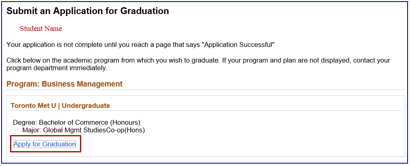Click the word "Submit" in the page title
Image resolution: width=410 pixels, height=166 pixels.
click(21, 11)
